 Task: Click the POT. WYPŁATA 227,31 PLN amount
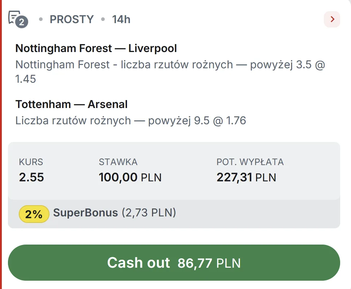[x=246, y=177]
